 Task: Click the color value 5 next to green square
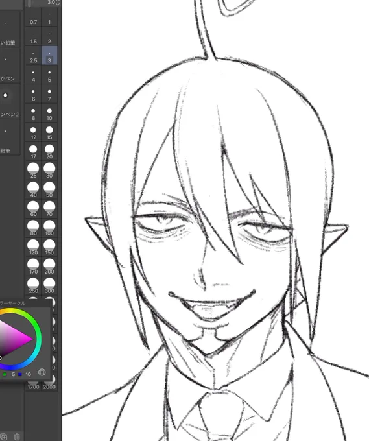pyautogui.click(x=13, y=374)
